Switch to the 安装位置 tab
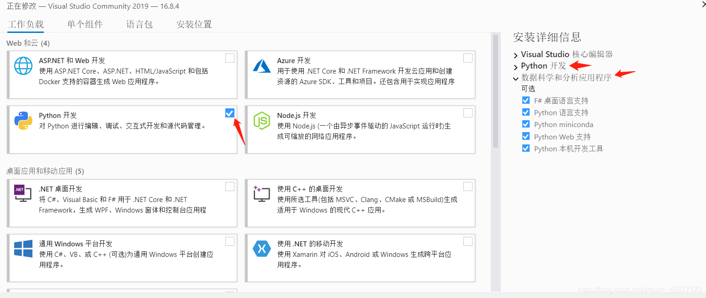706x298 pixels. (x=194, y=24)
